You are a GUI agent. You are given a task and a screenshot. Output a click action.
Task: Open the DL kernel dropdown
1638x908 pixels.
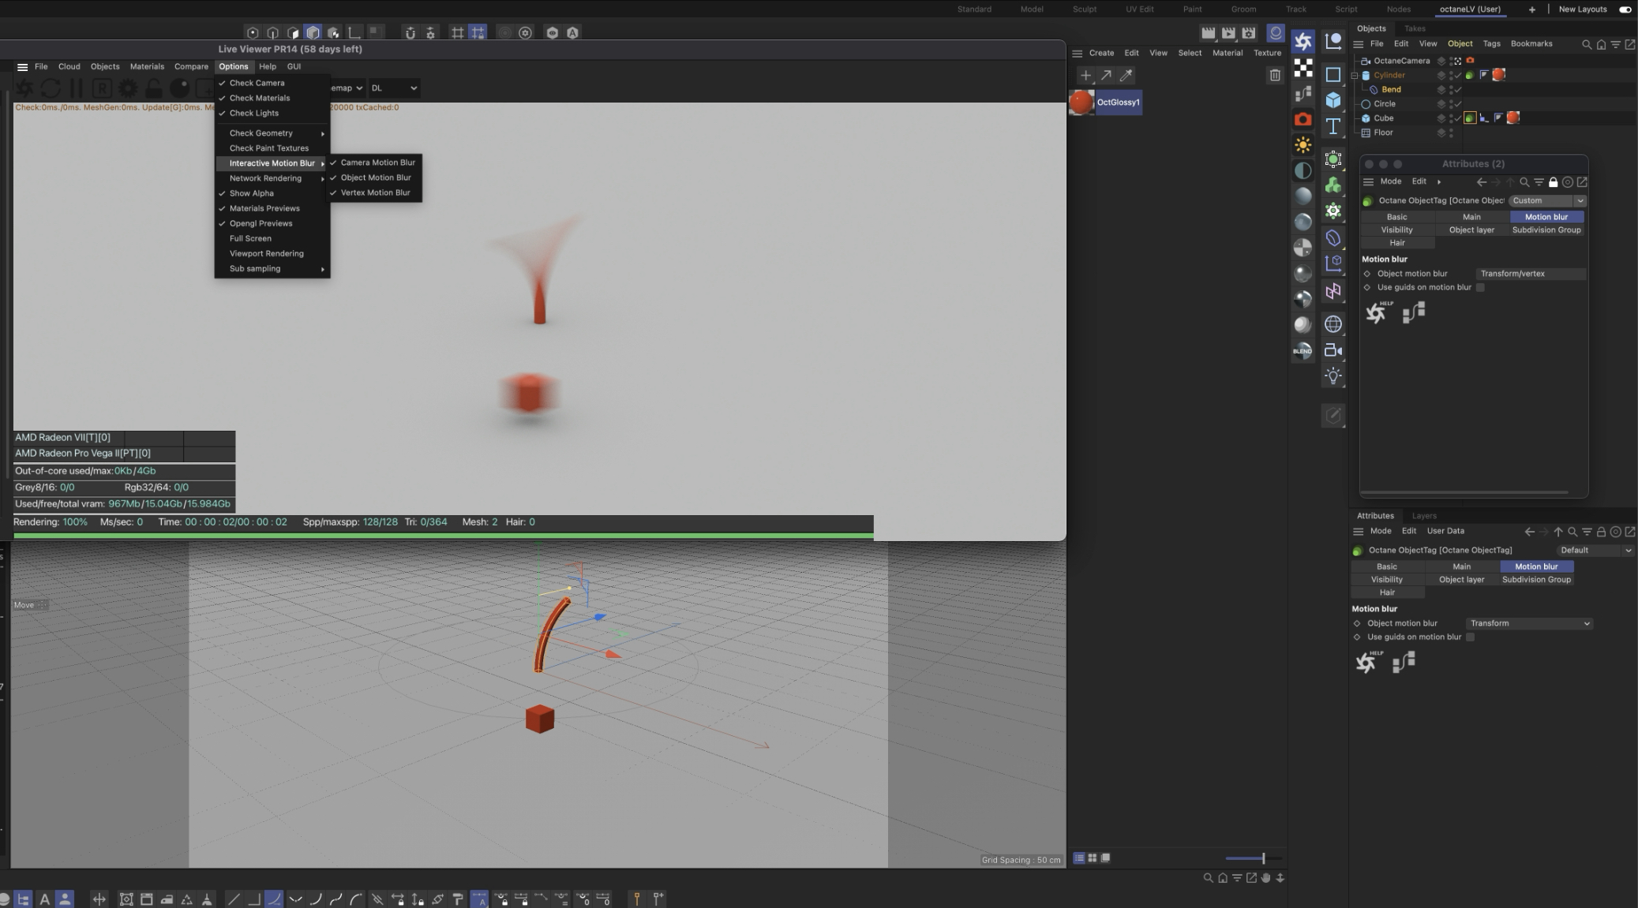394,88
